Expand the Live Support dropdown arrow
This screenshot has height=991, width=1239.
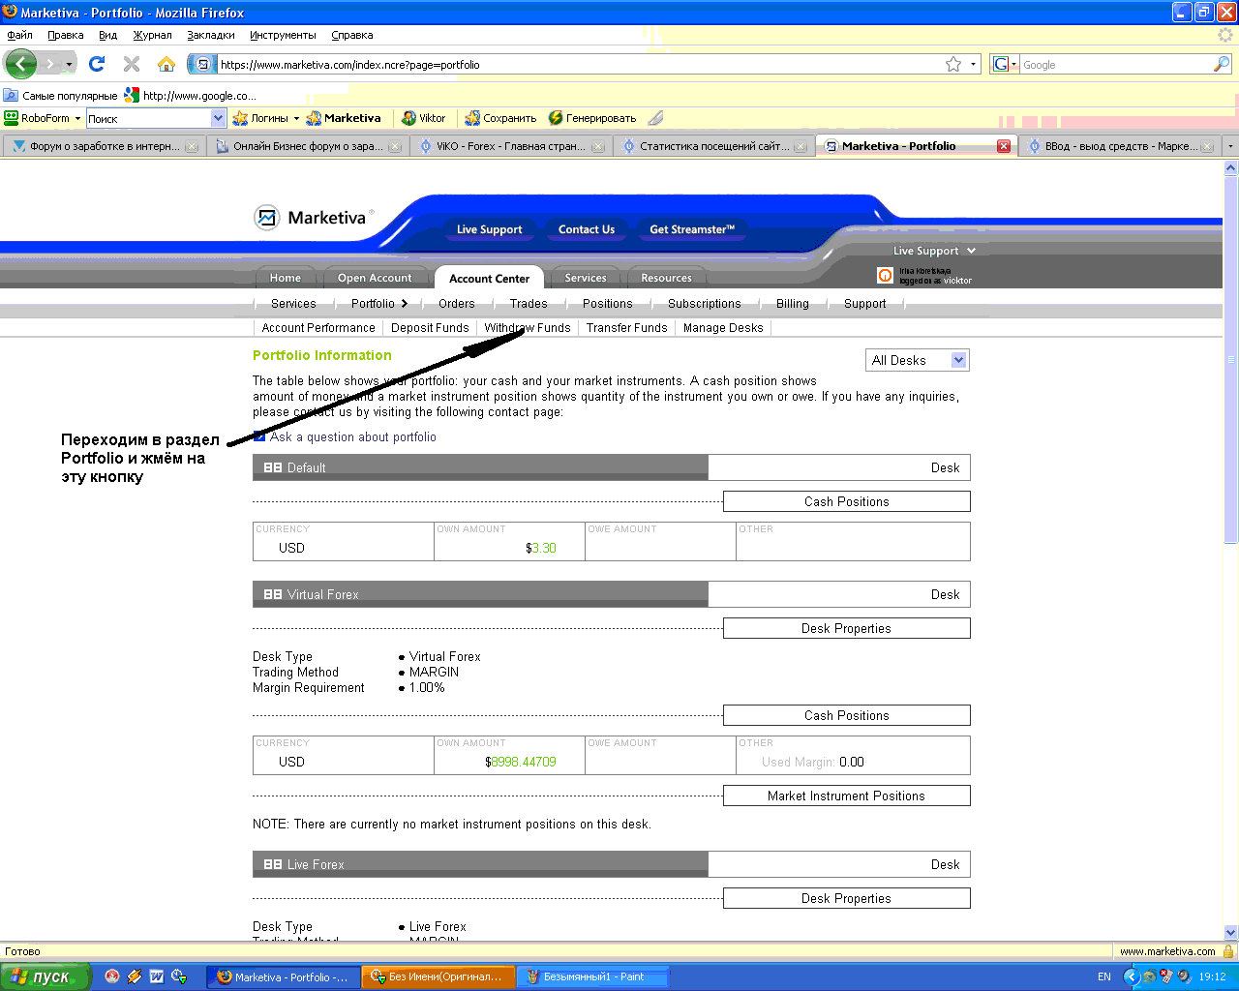971,251
